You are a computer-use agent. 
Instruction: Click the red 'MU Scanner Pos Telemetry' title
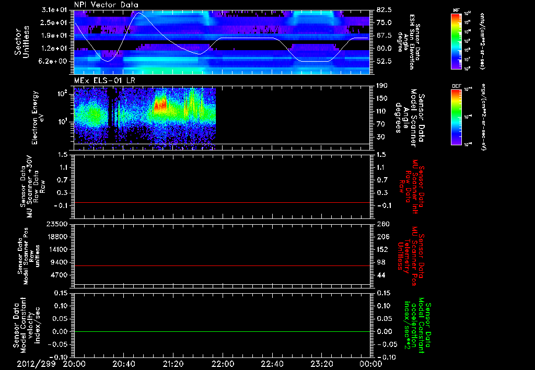pos(411,256)
